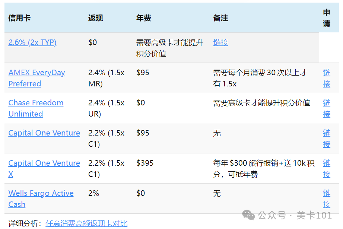
Task: Click apply 链接 for Chase Freedom Unlimited
Action: [x=327, y=108]
